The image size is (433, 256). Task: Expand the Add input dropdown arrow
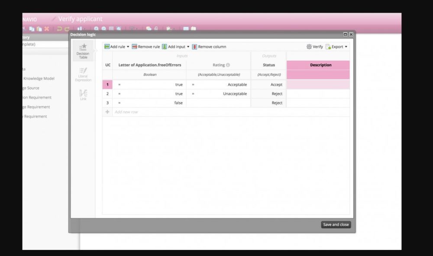188,47
